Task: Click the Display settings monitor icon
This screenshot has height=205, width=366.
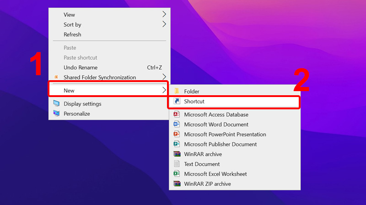Action: point(56,104)
